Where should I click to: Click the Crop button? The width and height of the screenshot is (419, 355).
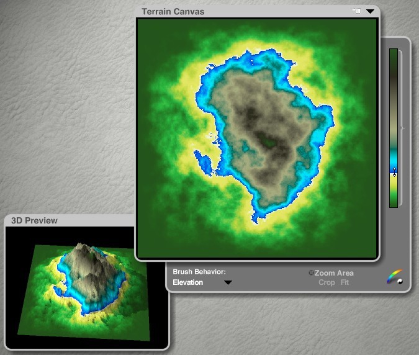(327, 282)
